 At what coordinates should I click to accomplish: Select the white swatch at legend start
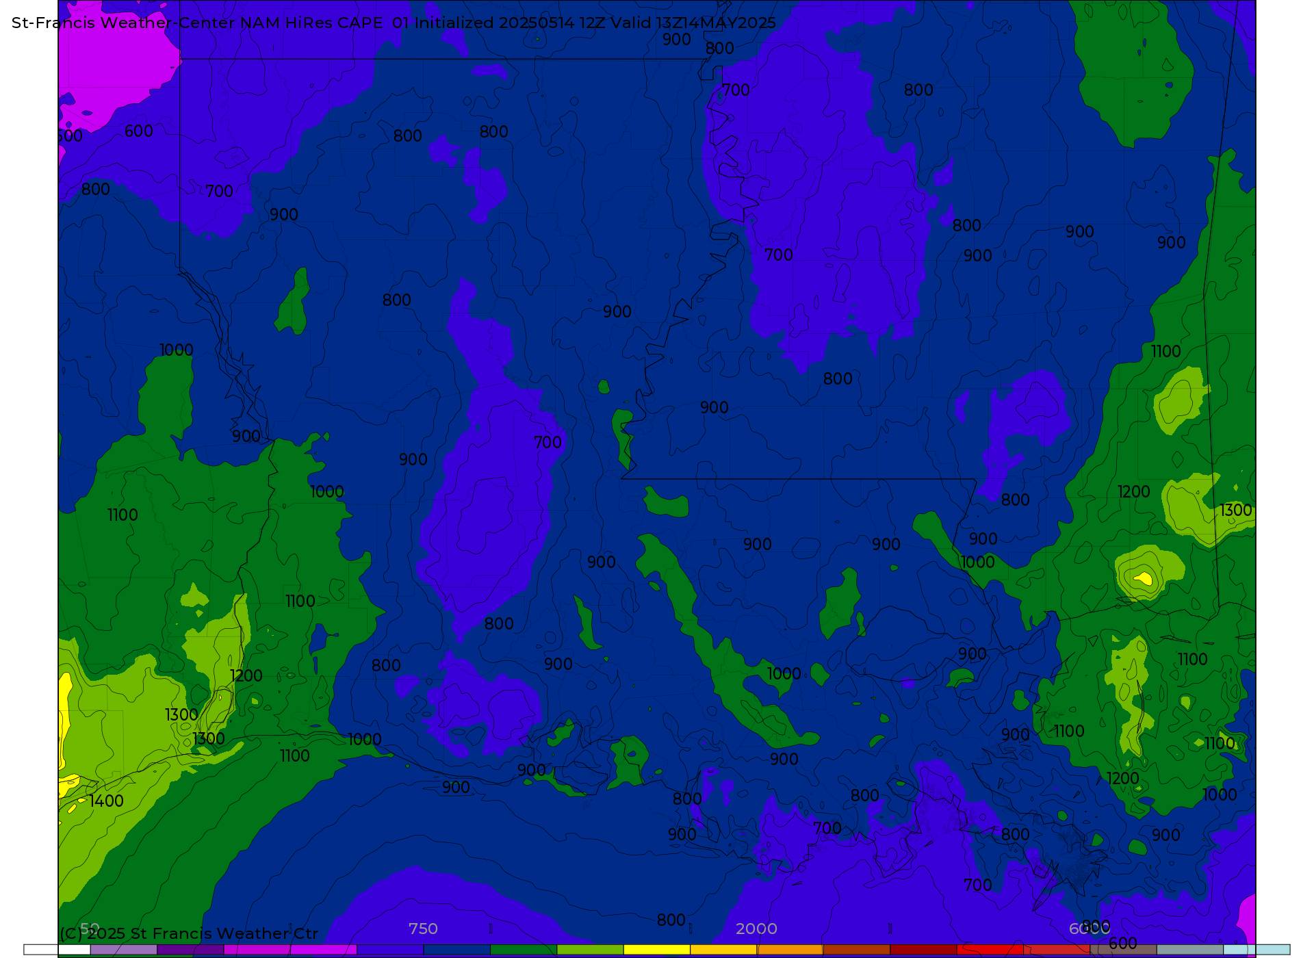pos(57,950)
